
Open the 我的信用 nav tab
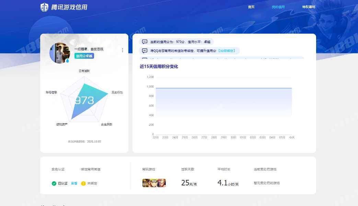click(x=278, y=7)
